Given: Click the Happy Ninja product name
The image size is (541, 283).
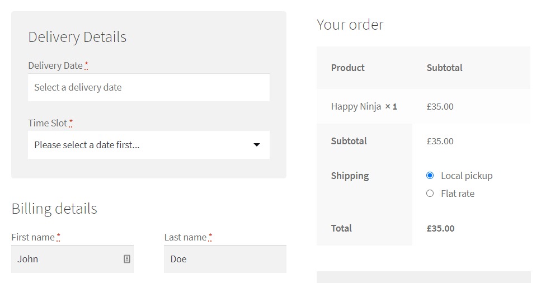Looking at the screenshot, I should coord(356,106).
